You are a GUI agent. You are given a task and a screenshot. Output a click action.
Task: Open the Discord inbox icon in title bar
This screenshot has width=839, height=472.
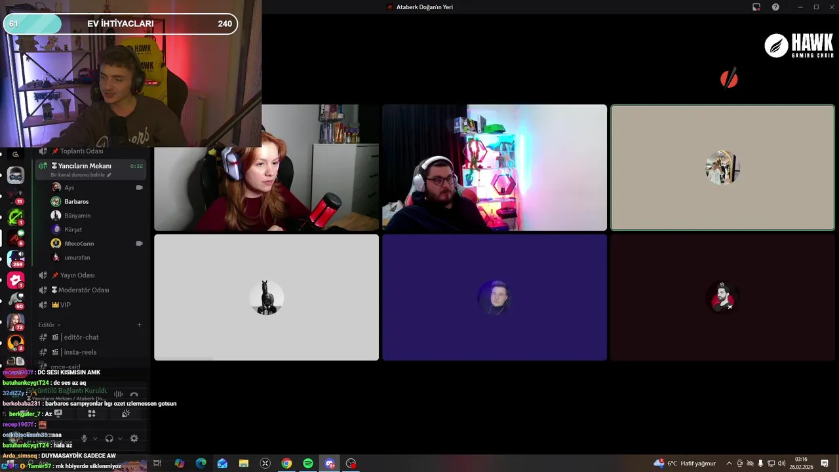click(756, 7)
